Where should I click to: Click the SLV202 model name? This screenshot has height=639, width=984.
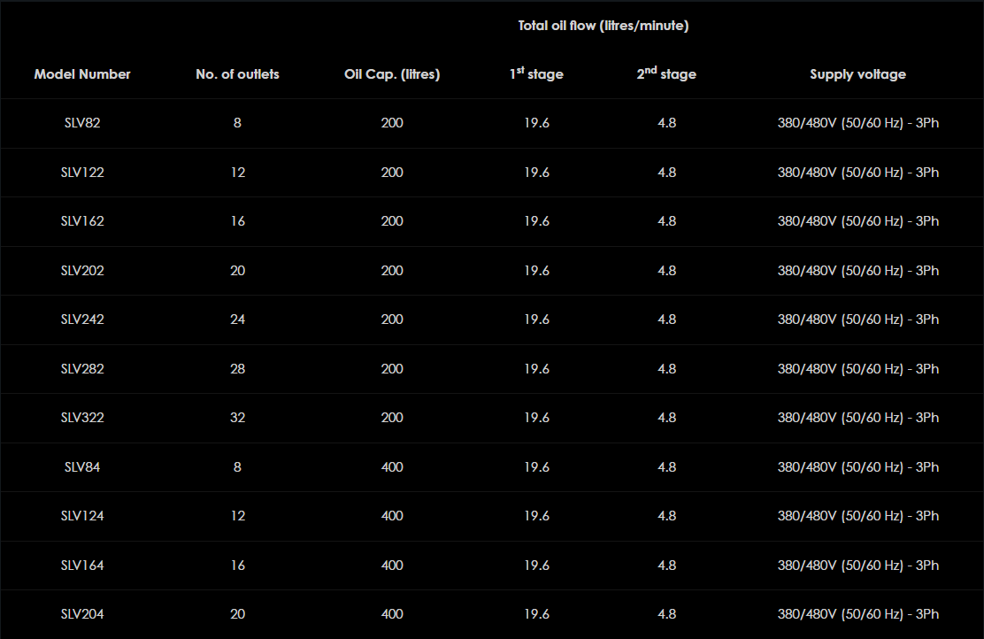tap(82, 271)
